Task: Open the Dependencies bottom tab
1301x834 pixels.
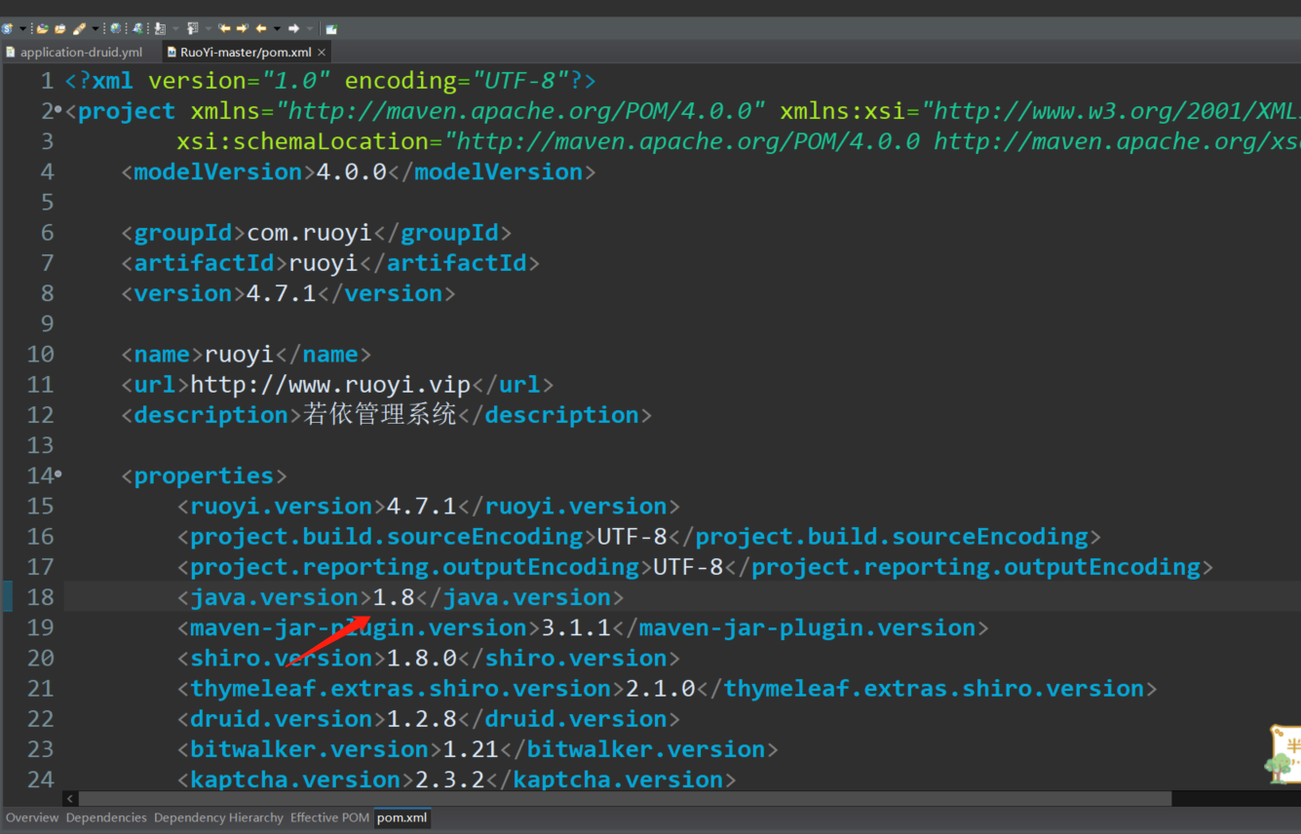Action: click(106, 817)
